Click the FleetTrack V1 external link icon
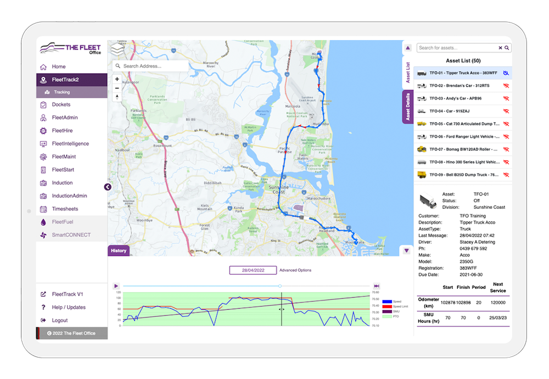The height and width of the screenshot is (379, 549). 43,294
